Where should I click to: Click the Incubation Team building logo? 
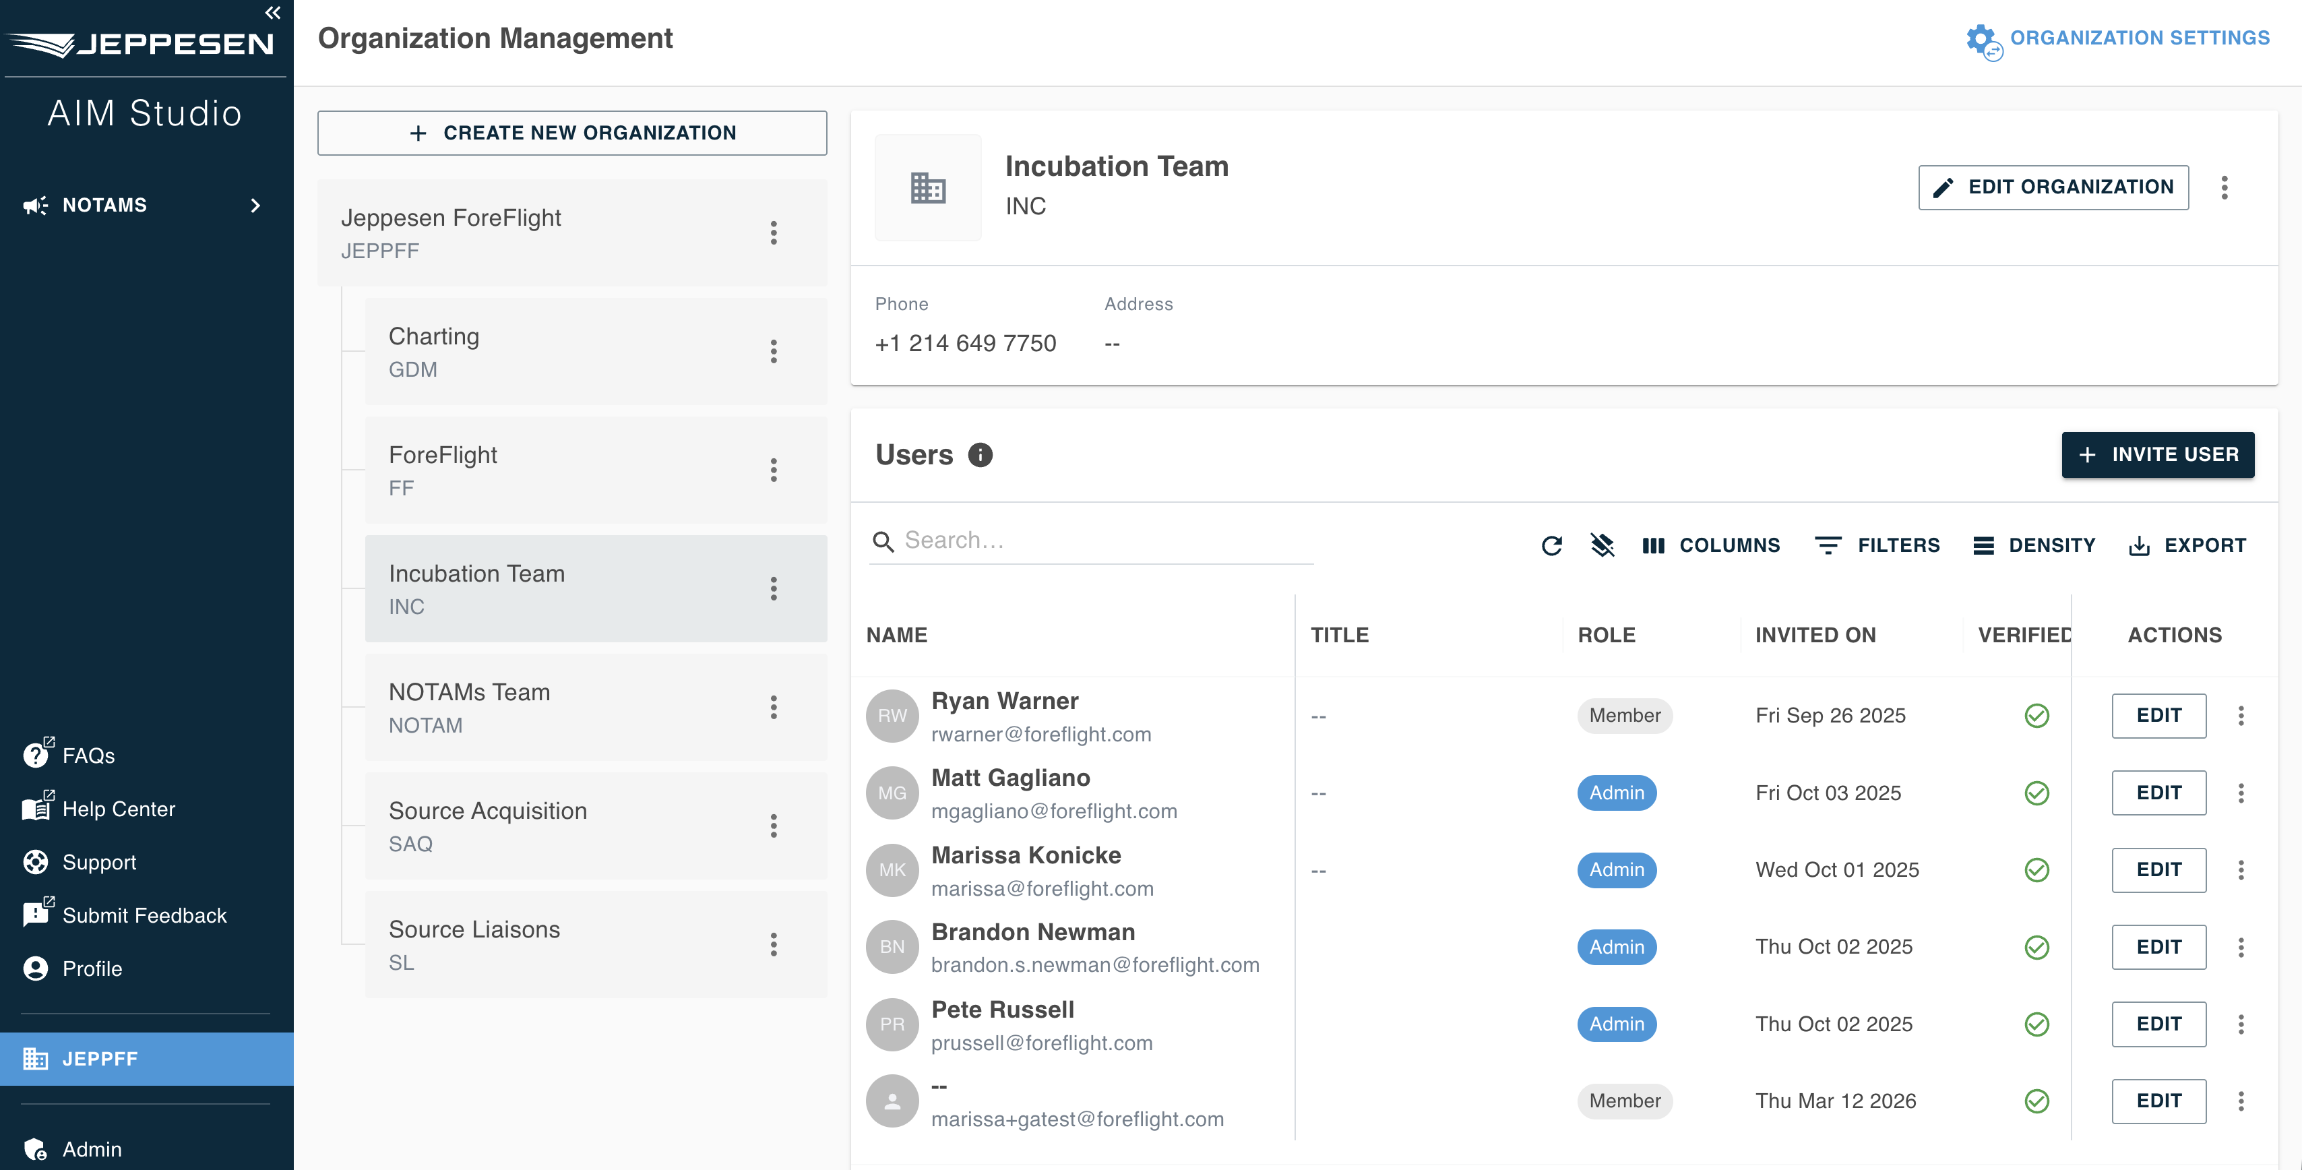(x=927, y=188)
